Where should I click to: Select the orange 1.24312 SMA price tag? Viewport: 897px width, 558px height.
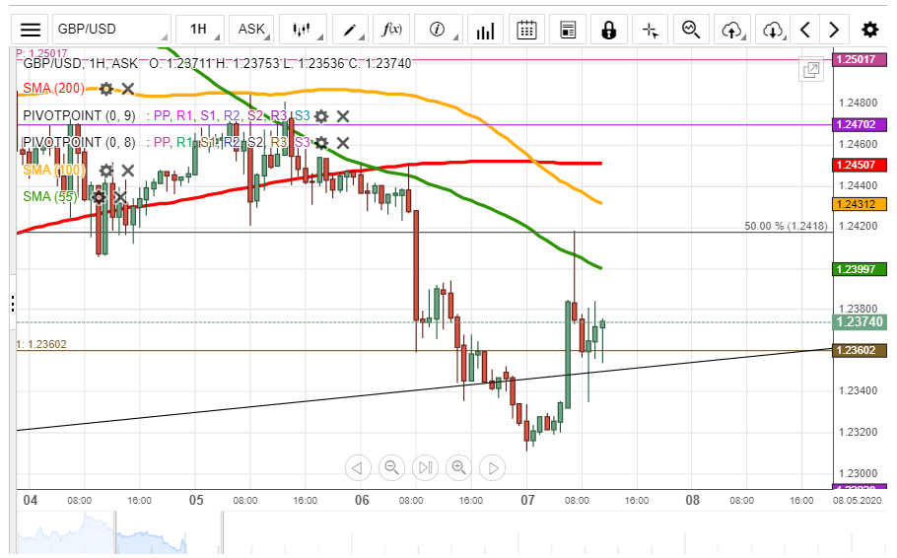[x=860, y=204]
